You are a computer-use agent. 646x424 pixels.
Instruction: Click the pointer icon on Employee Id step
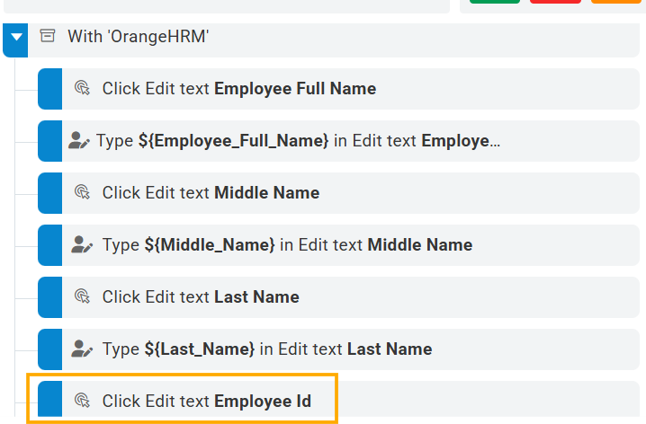(x=82, y=401)
